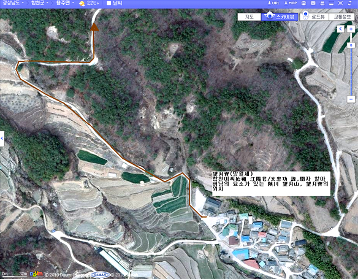Enable the 로드뷰 road view mode

314,17
